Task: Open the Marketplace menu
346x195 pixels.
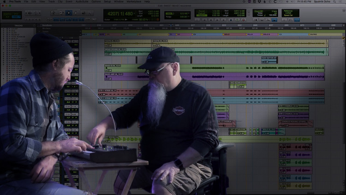Action: 134,1
